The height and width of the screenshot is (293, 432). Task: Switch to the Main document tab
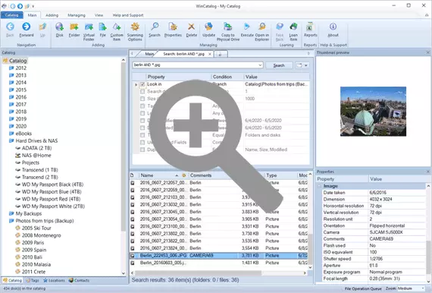(149, 54)
